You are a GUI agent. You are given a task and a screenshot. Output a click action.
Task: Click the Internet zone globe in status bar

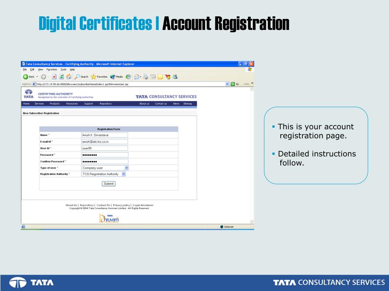click(222, 227)
